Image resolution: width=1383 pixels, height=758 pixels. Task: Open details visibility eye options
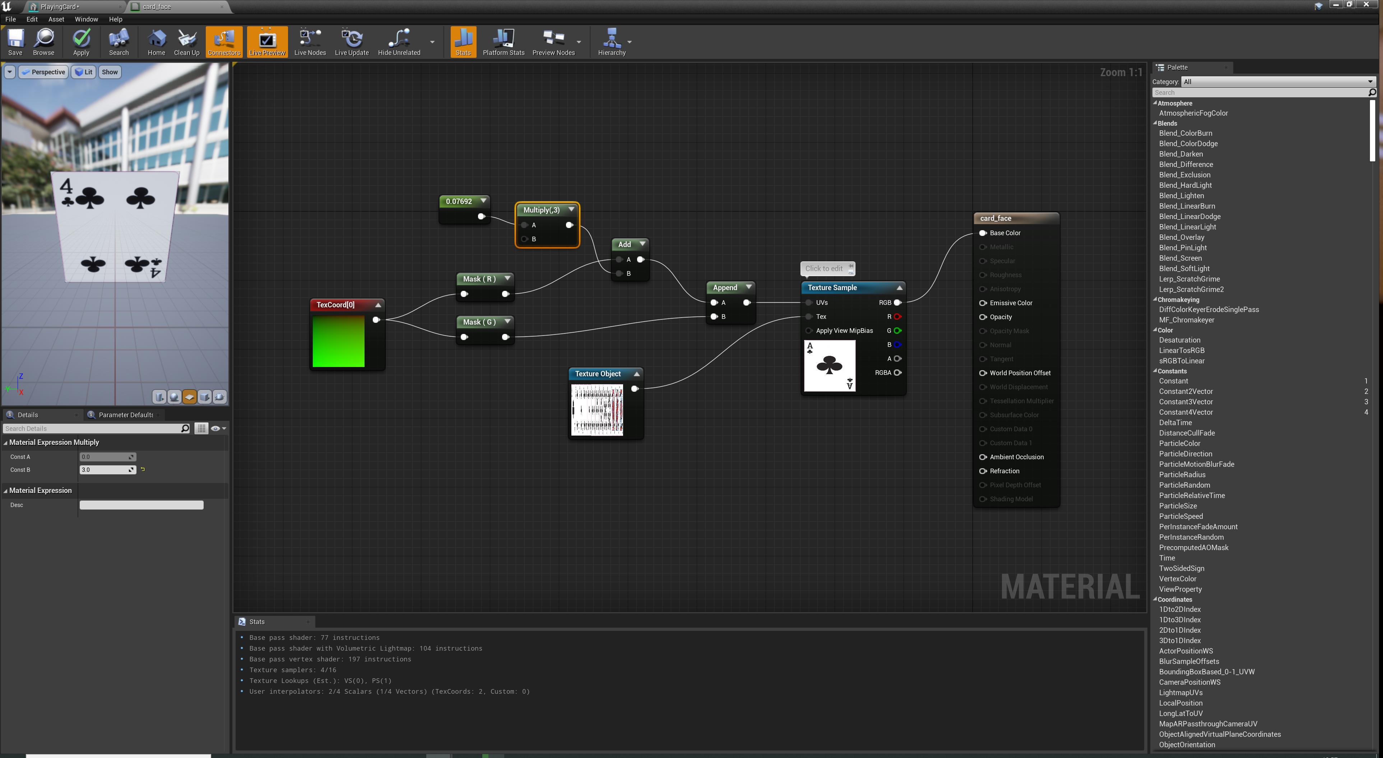click(218, 428)
